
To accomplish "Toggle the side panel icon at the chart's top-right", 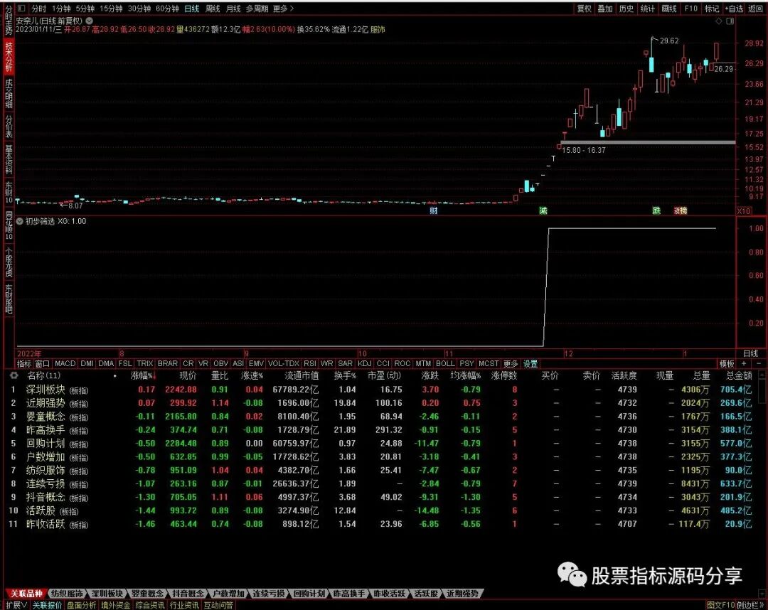I will pyautogui.click(x=730, y=21).
